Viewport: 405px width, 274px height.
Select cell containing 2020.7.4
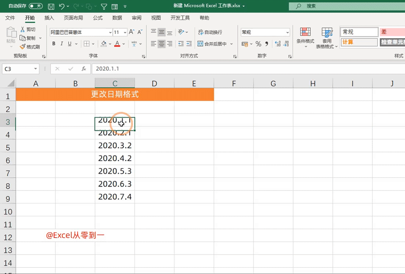point(115,197)
